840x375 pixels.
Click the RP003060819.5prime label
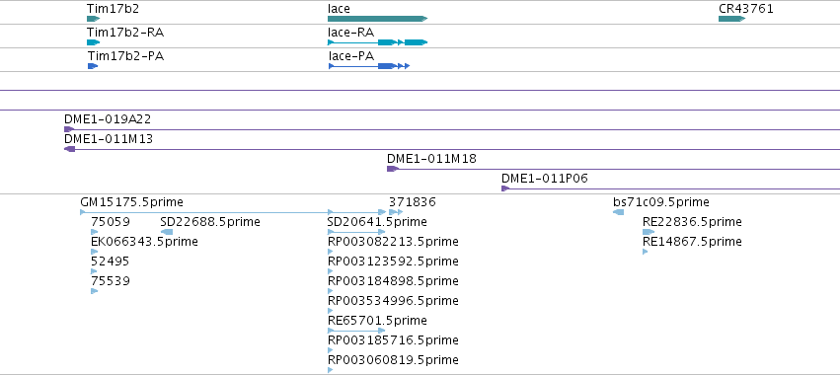tap(393, 360)
